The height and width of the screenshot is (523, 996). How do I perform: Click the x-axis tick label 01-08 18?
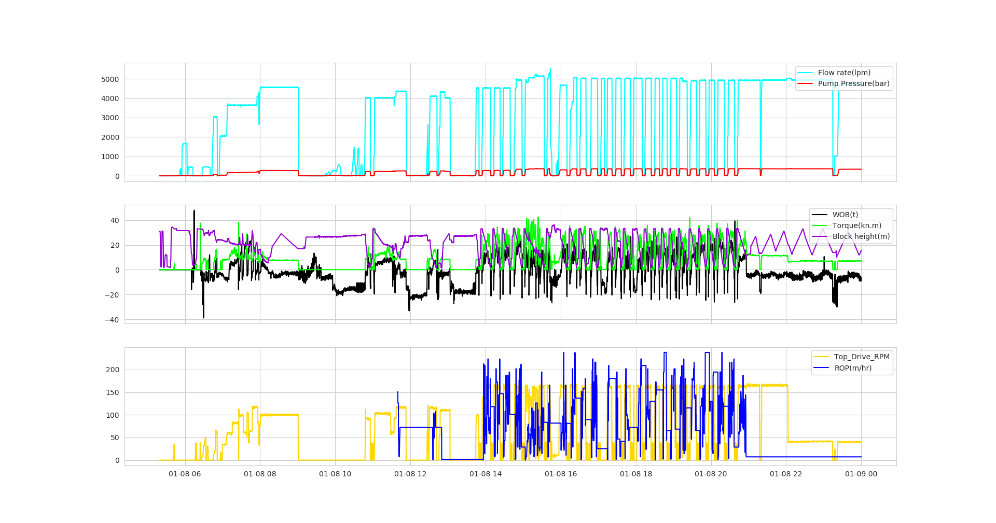click(636, 474)
